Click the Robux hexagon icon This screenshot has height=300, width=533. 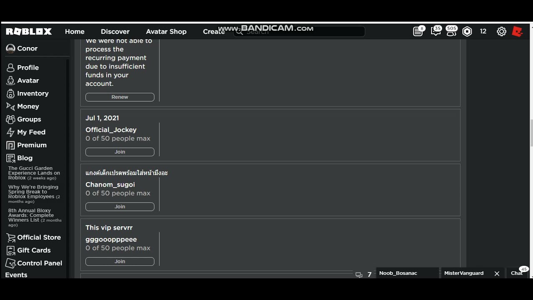click(467, 32)
